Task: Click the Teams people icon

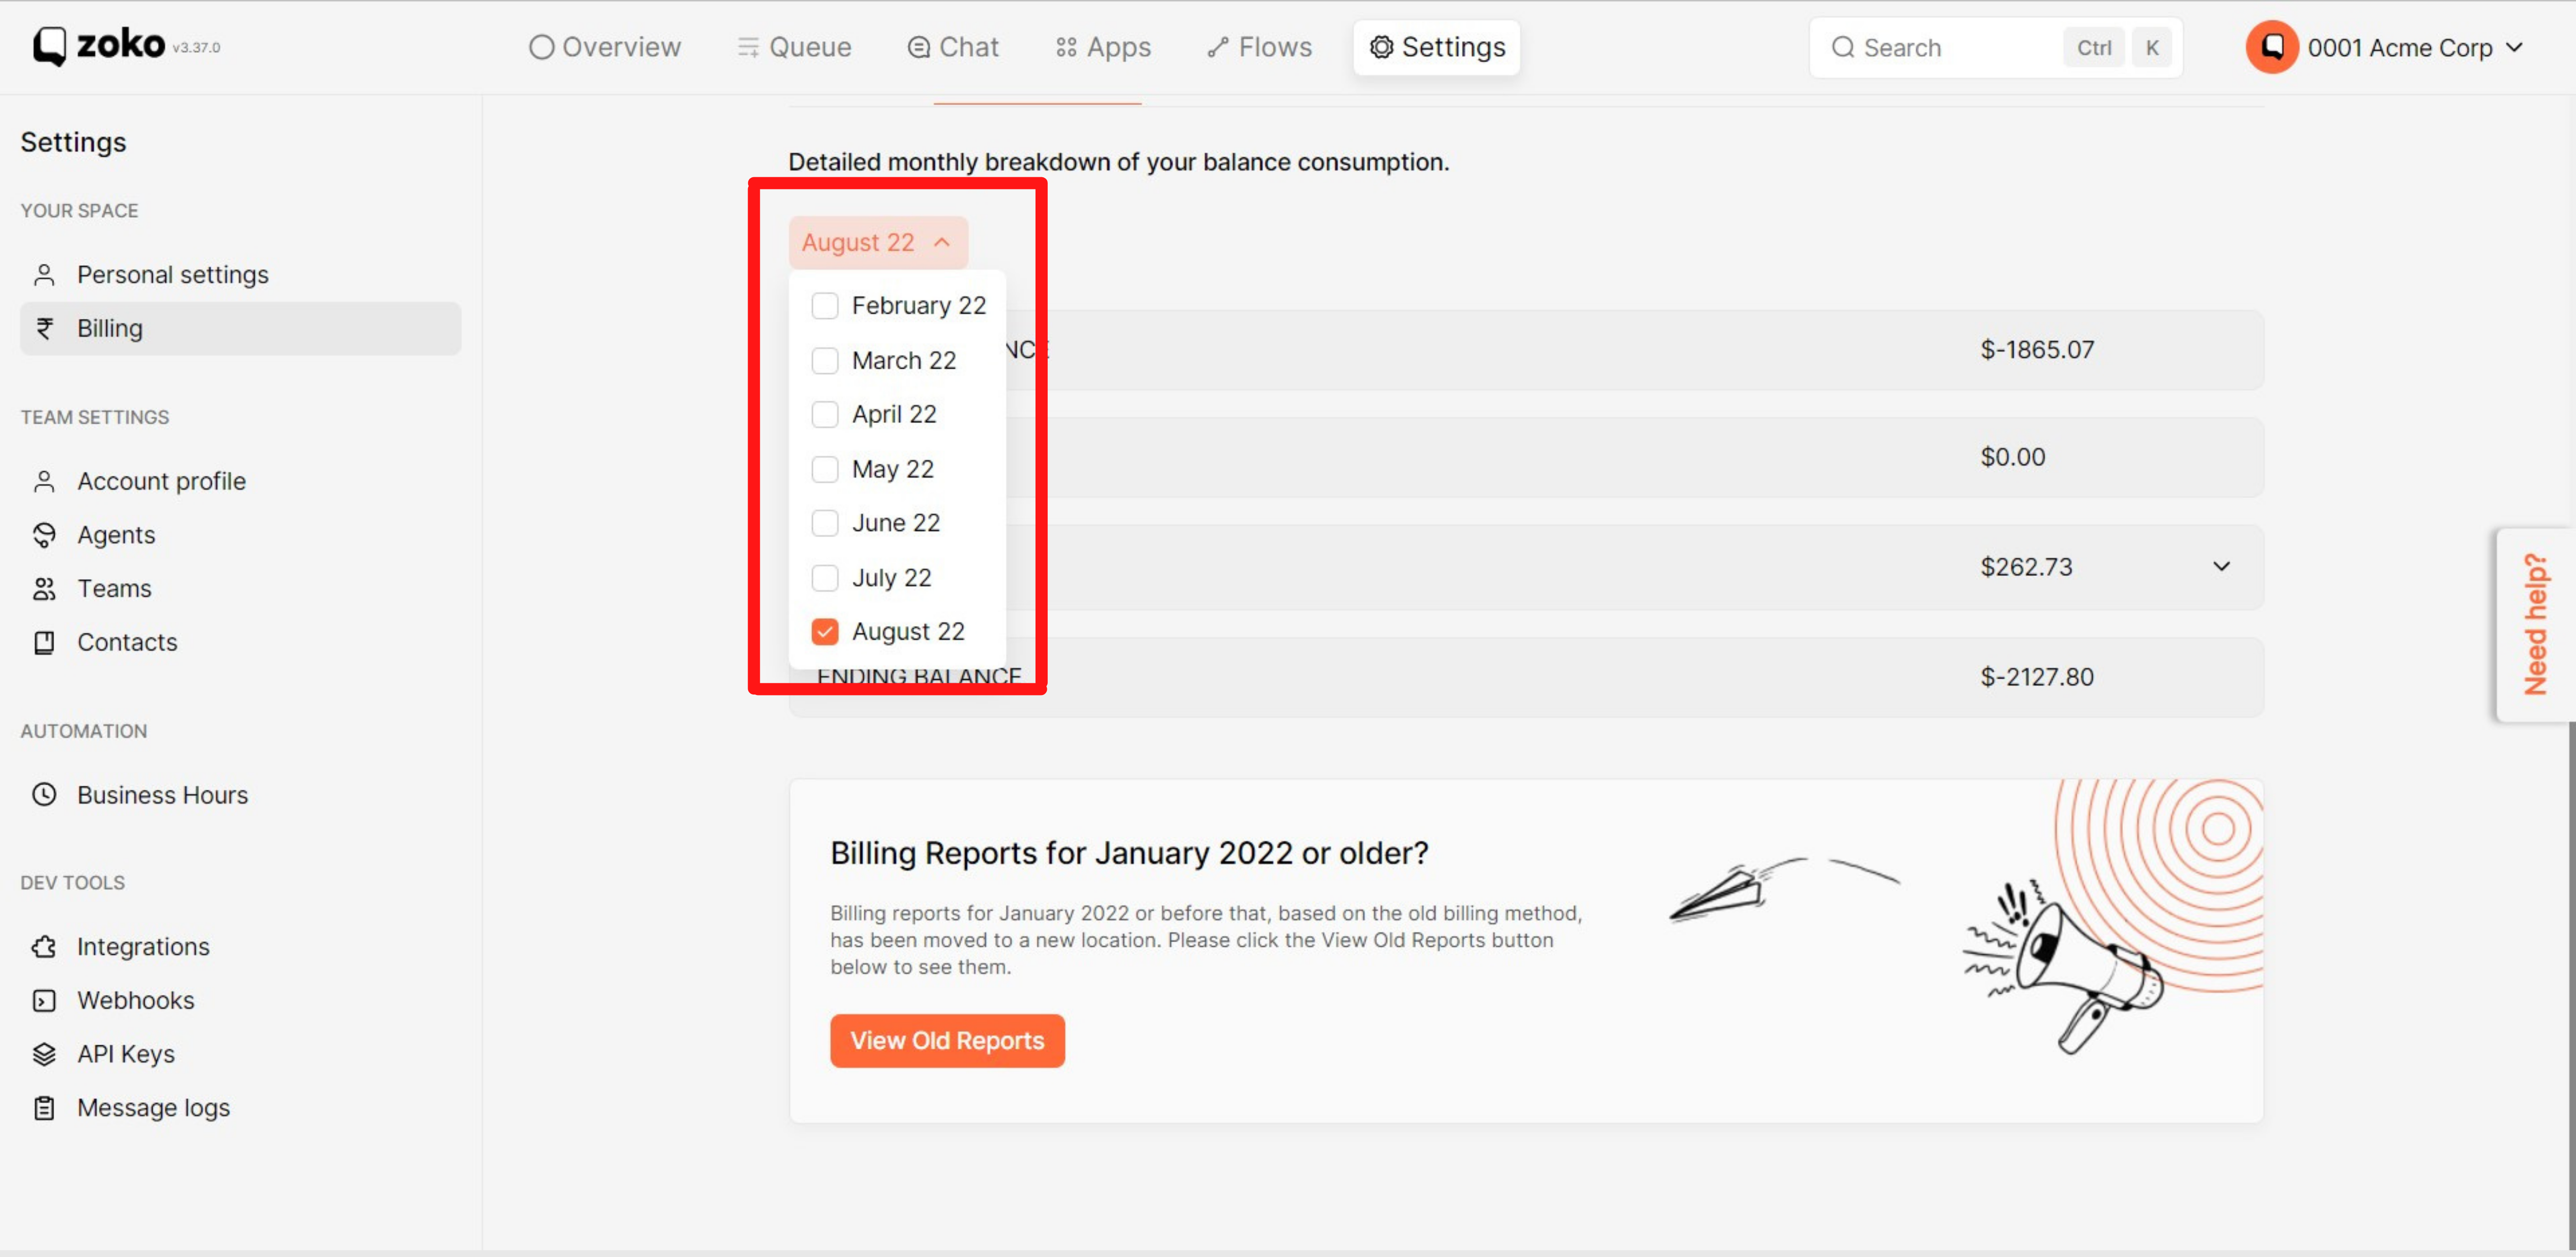Action: tap(44, 589)
